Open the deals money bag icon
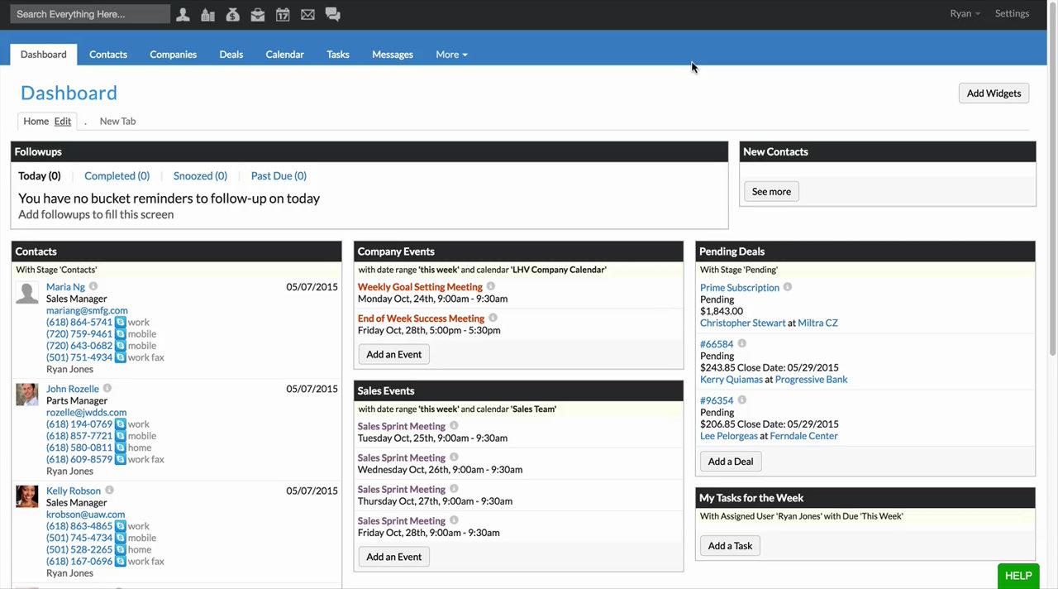Viewport: 1058px width, 589px height. tap(232, 14)
